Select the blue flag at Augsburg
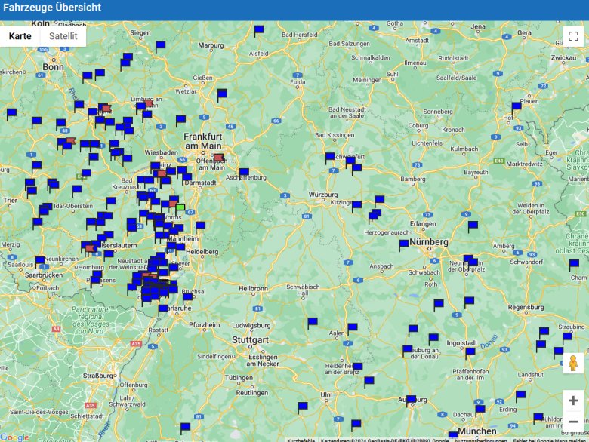589x442 pixels. 412,400
